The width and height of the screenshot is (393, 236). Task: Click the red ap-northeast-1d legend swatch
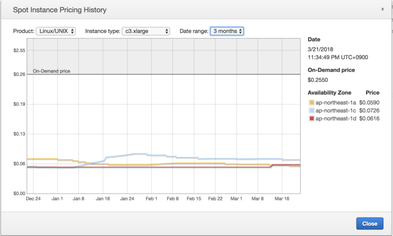coord(312,118)
